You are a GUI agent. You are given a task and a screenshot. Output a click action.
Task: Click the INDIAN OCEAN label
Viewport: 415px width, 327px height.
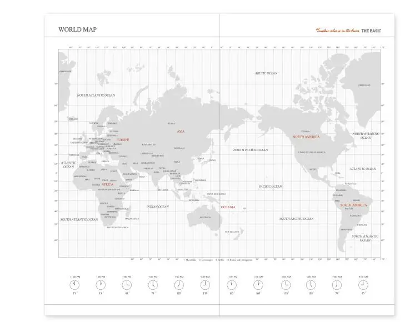[x=158, y=207]
